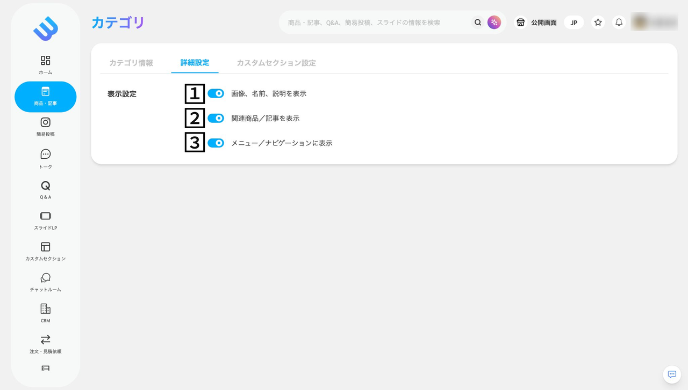Open the 公開画面 storefront link
The width and height of the screenshot is (688, 390).
pos(536,23)
